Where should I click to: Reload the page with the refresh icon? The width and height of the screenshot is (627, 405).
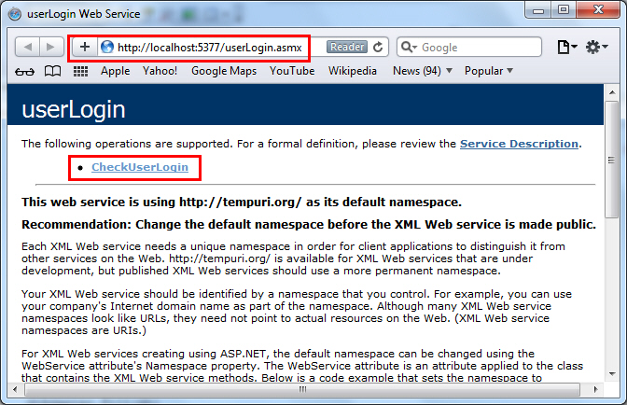point(378,48)
